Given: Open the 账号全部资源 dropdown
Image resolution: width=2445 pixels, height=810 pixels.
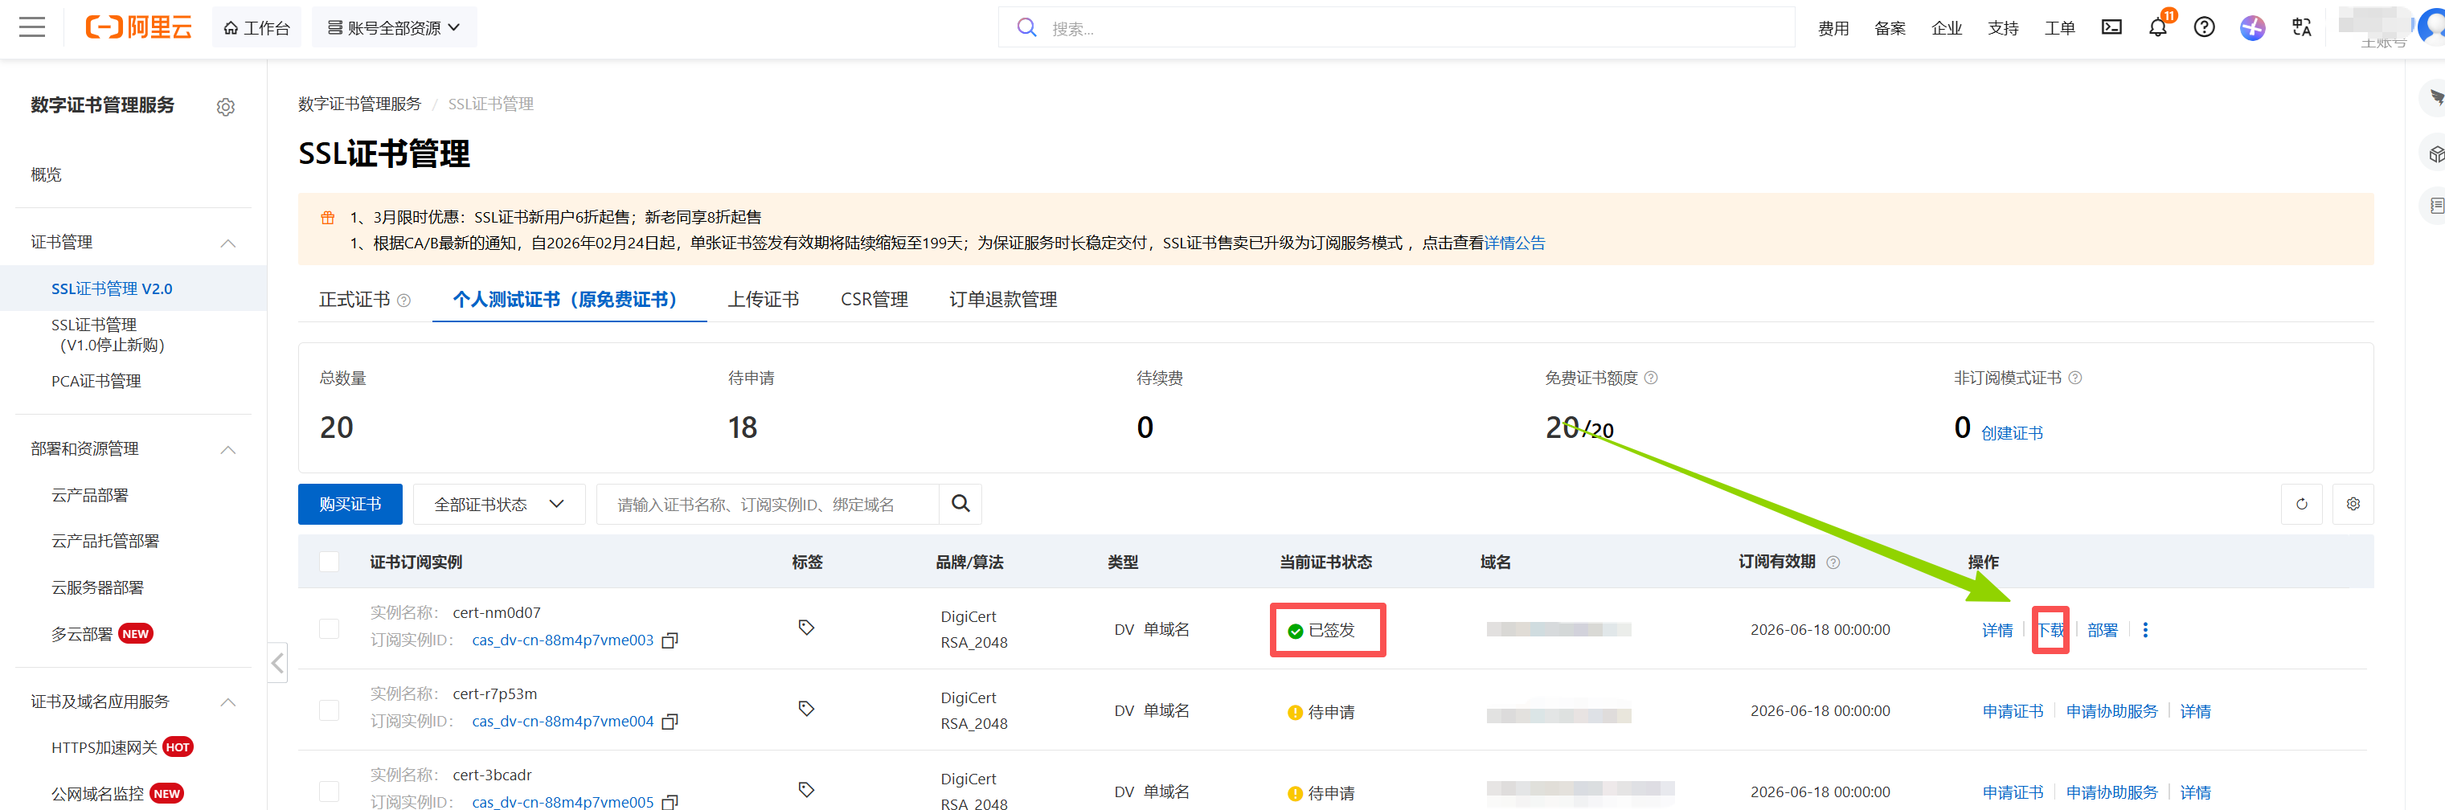Looking at the screenshot, I should pyautogui.click(x=394, y=27).
